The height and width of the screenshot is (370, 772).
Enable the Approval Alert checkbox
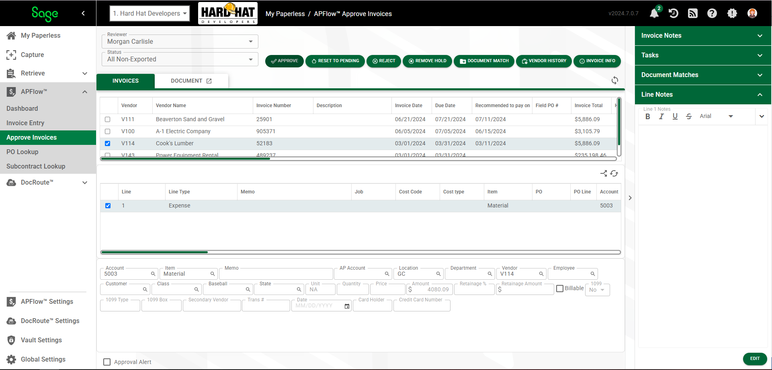pyautogui.click(x=107, y=362)
